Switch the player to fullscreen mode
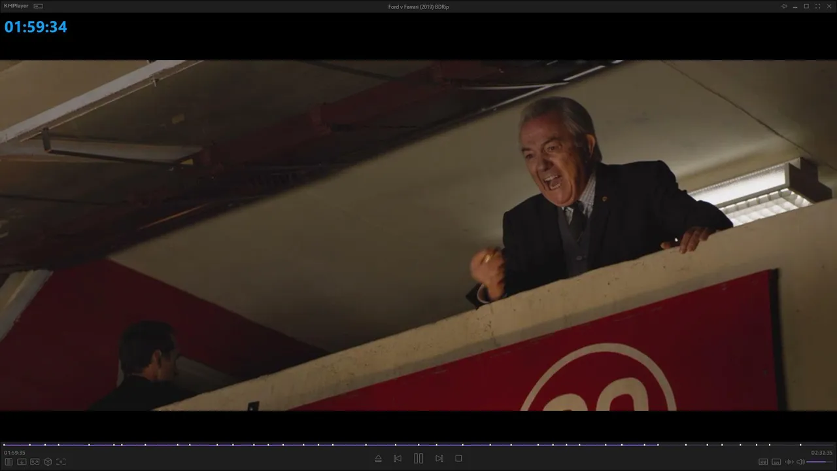The image size is (837, 471). pyautogui.click(x=817, y=6)
